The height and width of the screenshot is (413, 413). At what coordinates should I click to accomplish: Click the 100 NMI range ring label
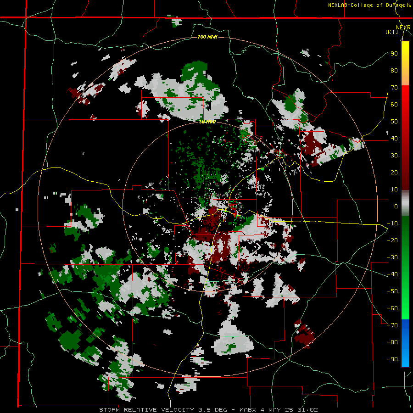(207, 37)
